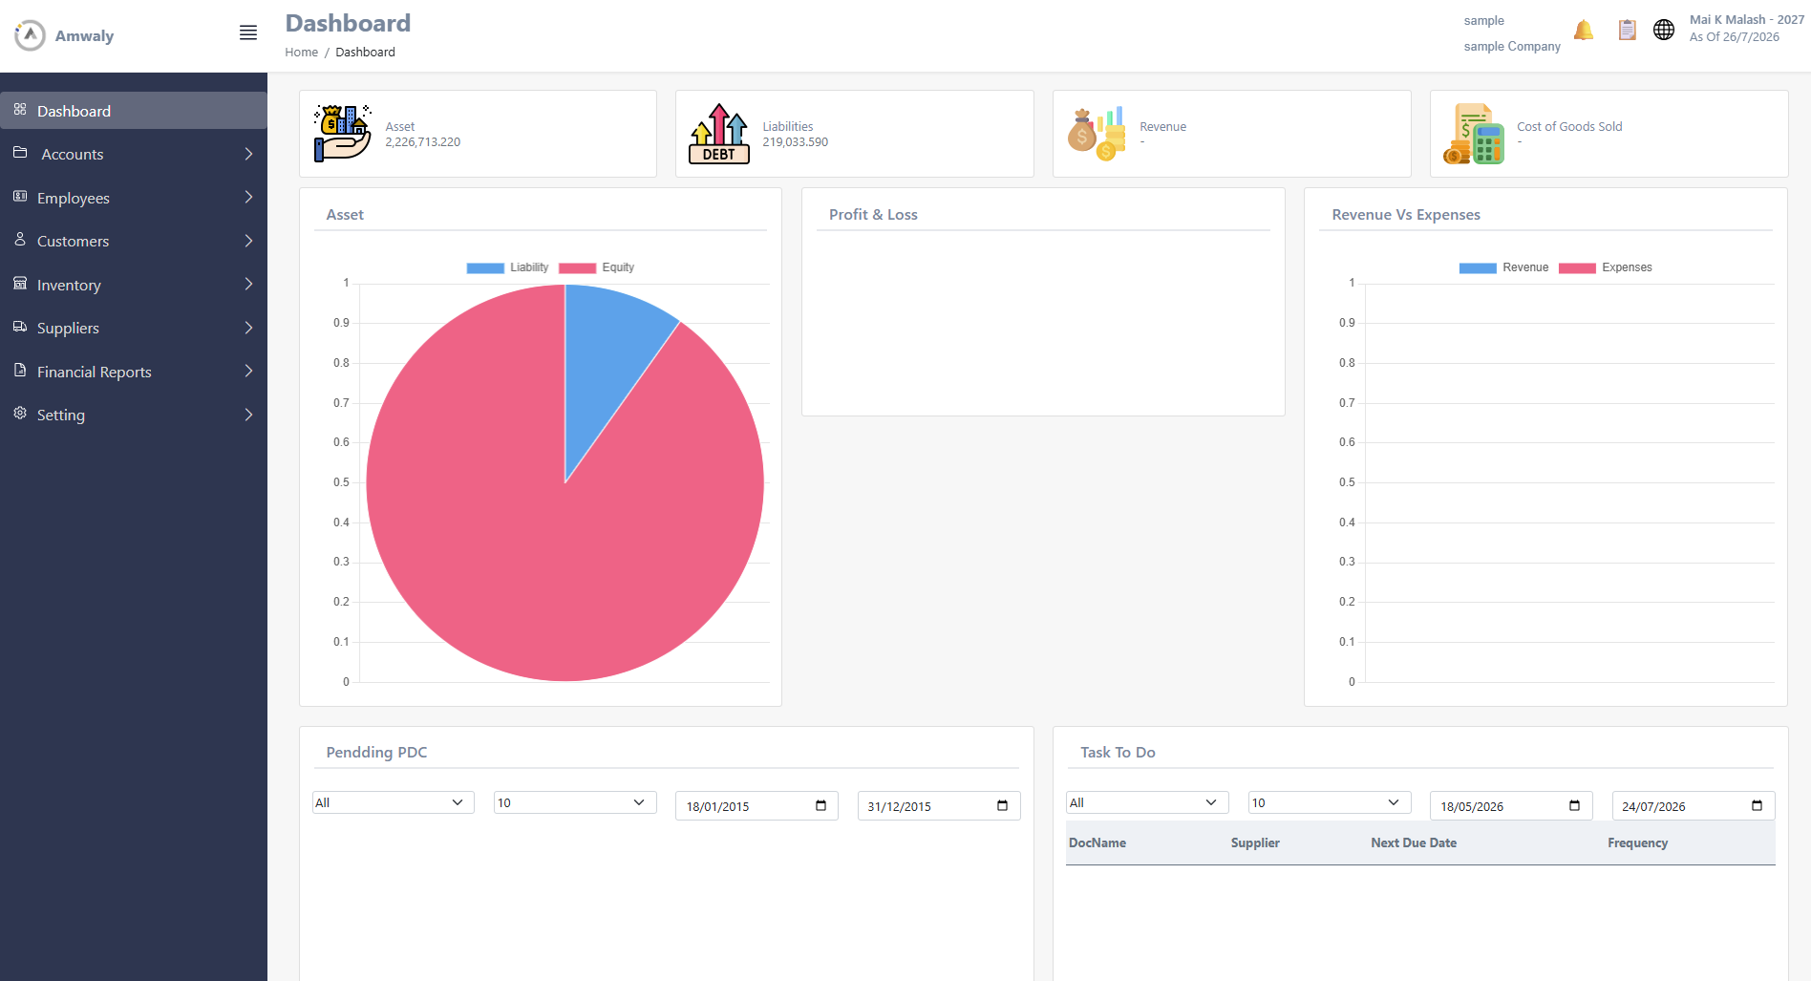Click the hamburger menu icon
Screen dimensions: 1811x981
248,32
